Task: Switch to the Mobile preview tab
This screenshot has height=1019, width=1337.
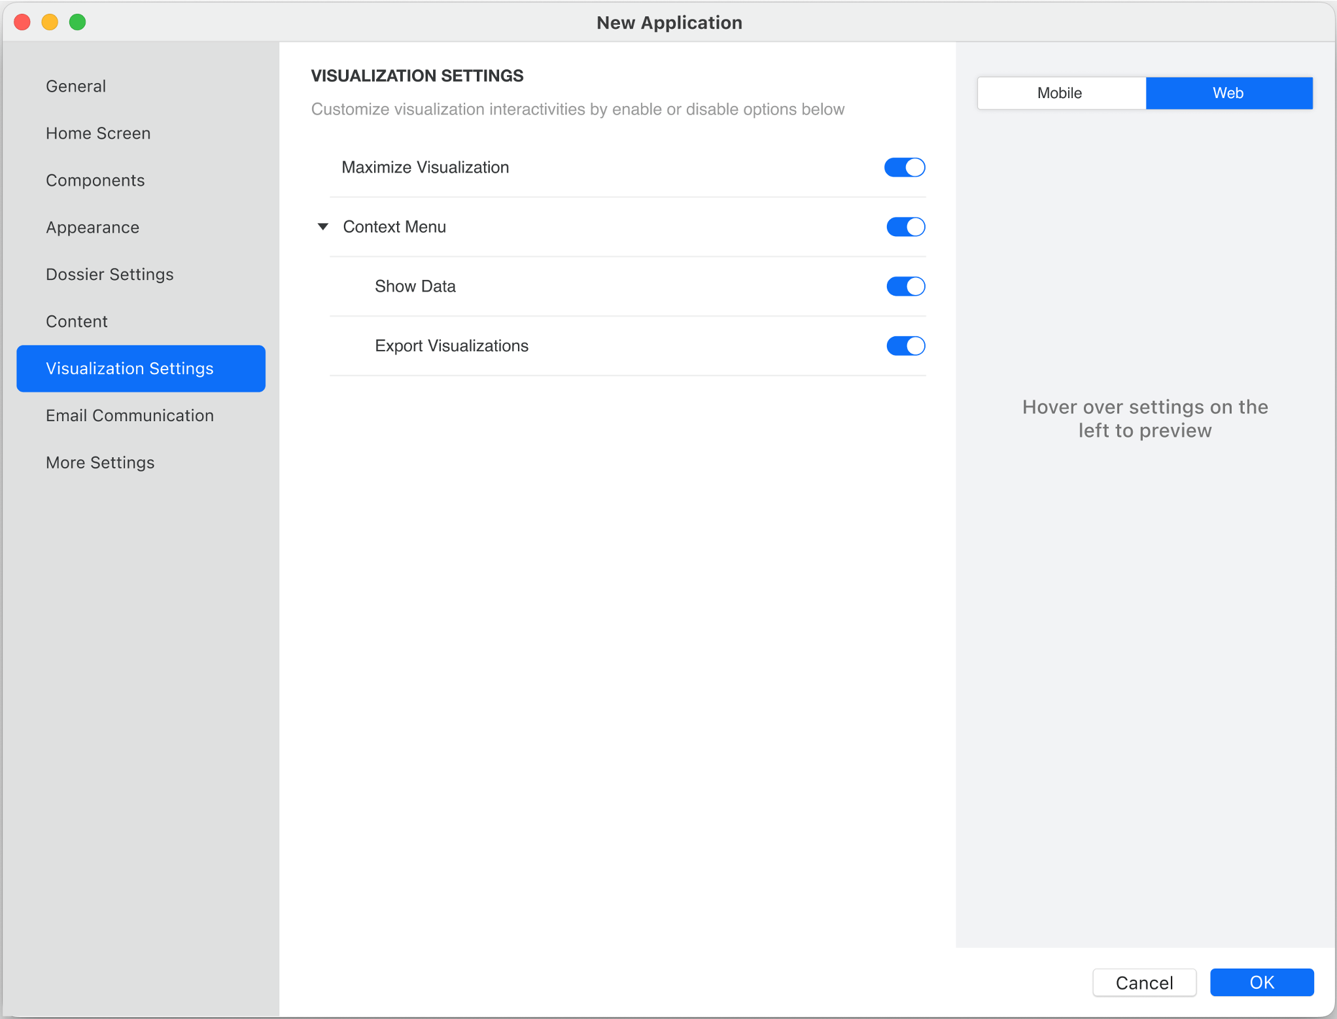Action: 1060,93
